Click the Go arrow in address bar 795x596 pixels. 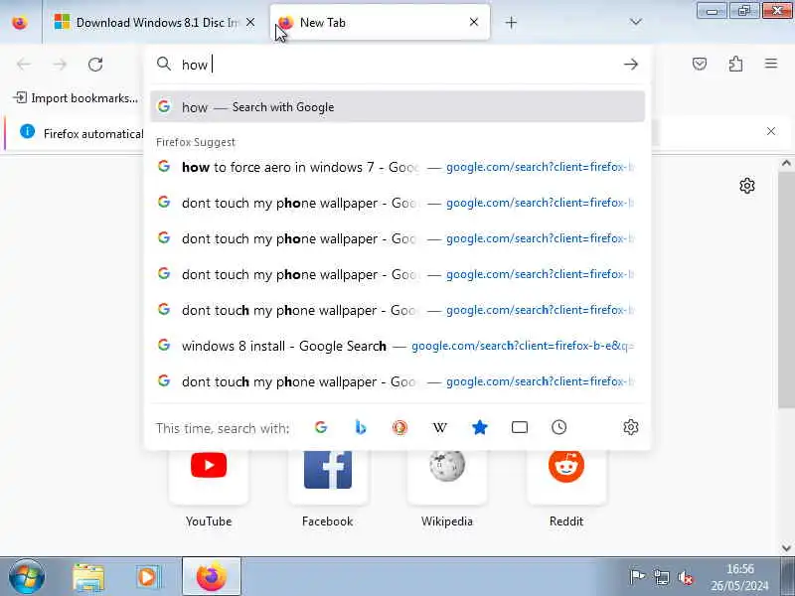[631, 65]
